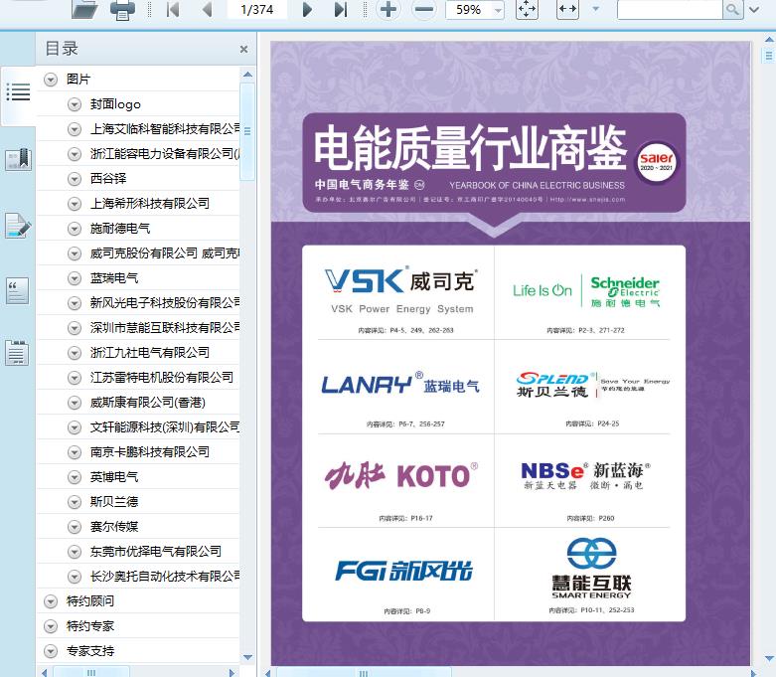
Task: Select 威司克股份有限公司 entry
Action: point(165,254)
